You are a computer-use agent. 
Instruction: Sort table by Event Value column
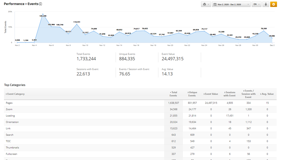(211, 94)
